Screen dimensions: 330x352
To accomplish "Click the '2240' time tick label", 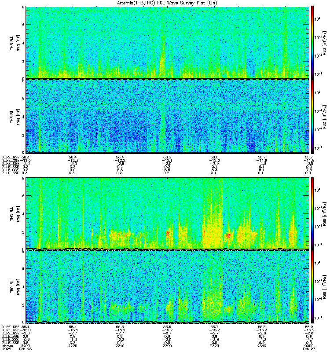I will pos(120,346).
